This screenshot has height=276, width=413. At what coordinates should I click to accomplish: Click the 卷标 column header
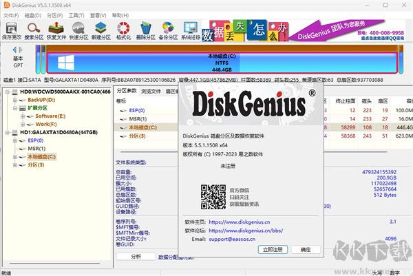coord(121,101)
